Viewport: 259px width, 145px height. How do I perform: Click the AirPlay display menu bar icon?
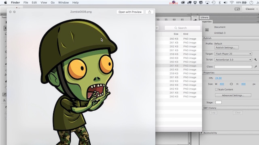coord(207,2)
